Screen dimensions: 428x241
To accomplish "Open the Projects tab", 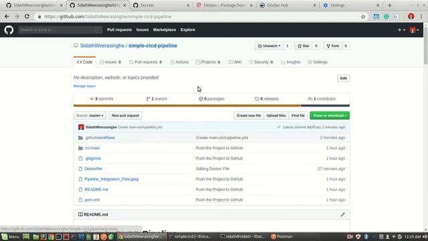I will [208, 62].
